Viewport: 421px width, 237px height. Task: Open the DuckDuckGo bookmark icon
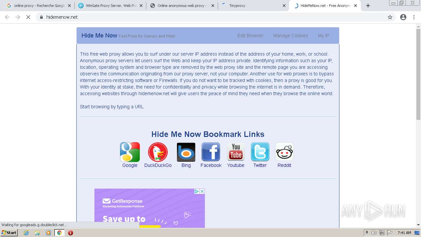(x=158, y=152)
